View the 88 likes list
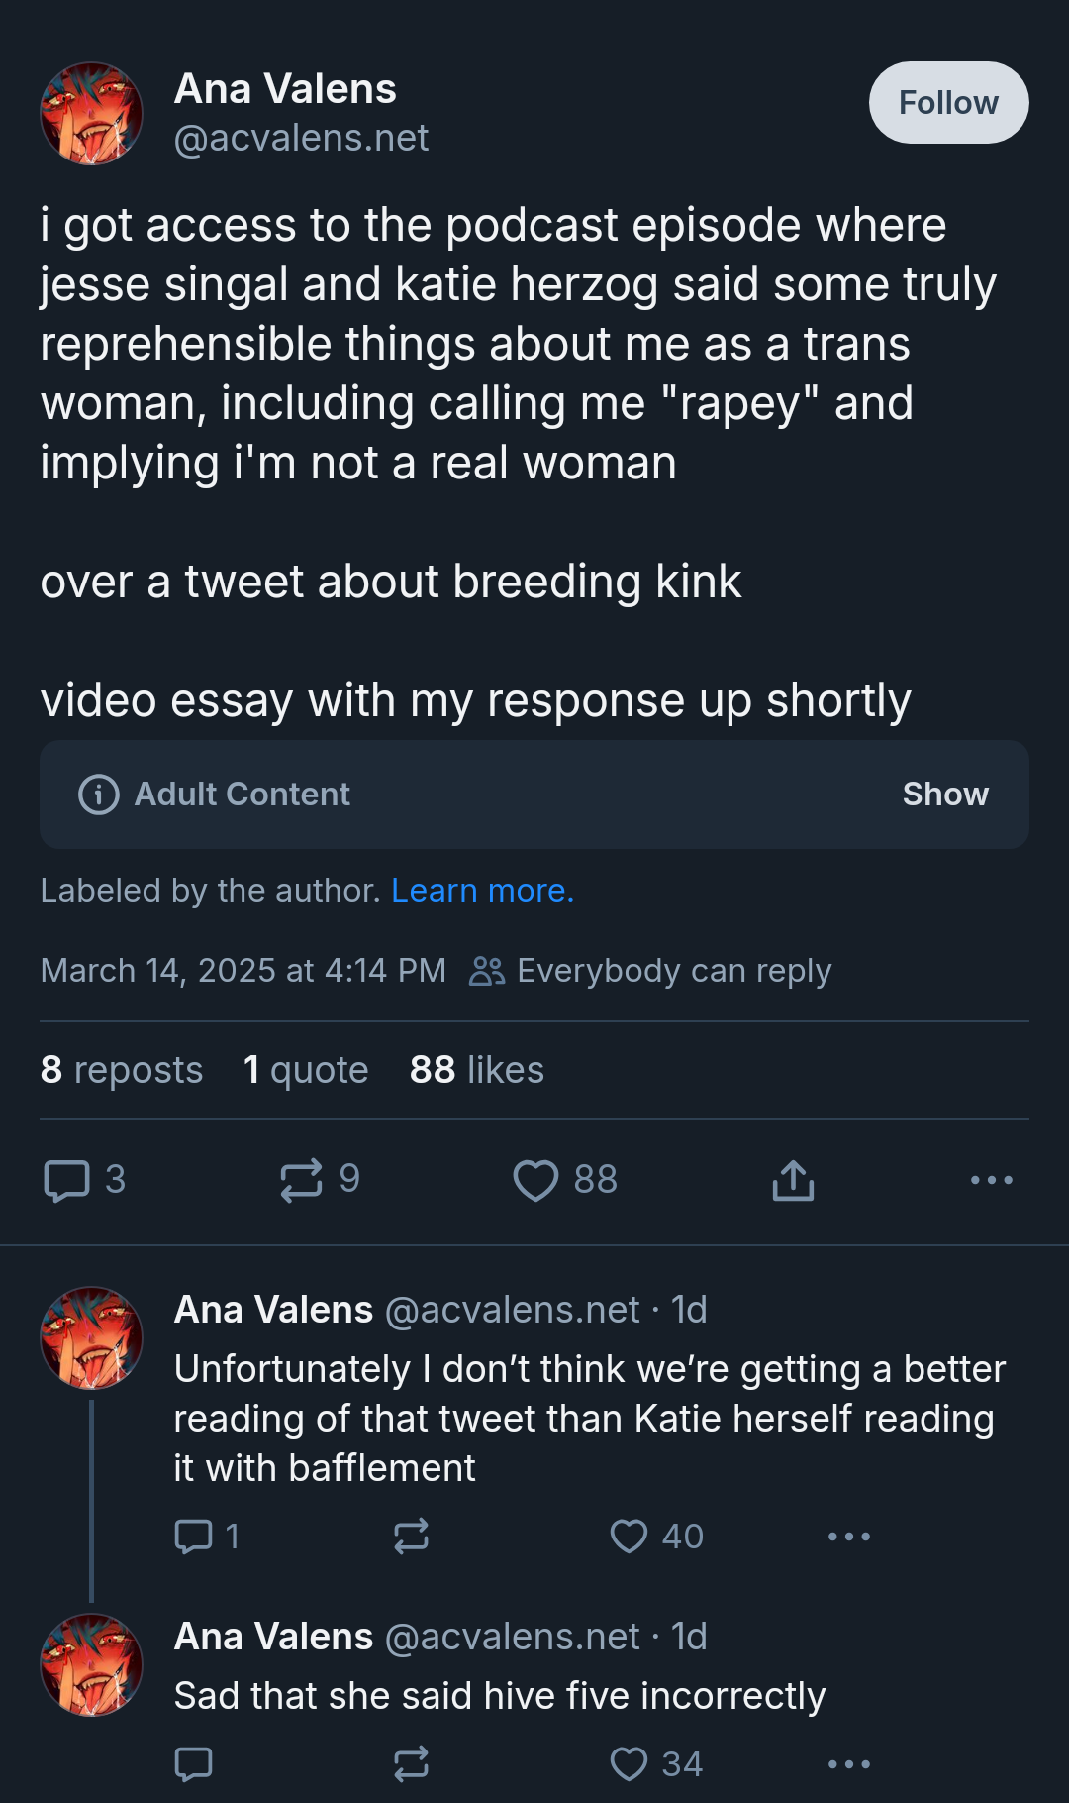This screenshot has width=1069, height=1803. point(476,1070)
